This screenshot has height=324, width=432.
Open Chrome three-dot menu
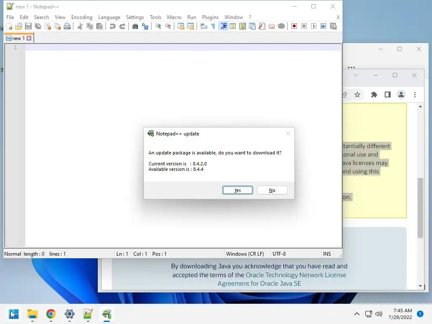tap(415, 95)
